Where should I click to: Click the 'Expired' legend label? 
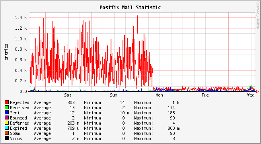[x=18, y=128]
